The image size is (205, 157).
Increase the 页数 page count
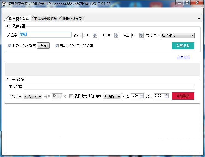pos(141,34)
